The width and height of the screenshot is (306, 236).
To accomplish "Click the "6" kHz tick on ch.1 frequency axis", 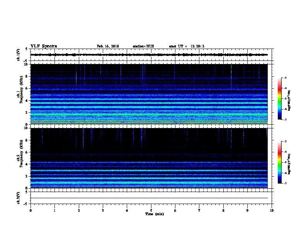I will pyautogui.click(x=27, y=88).
